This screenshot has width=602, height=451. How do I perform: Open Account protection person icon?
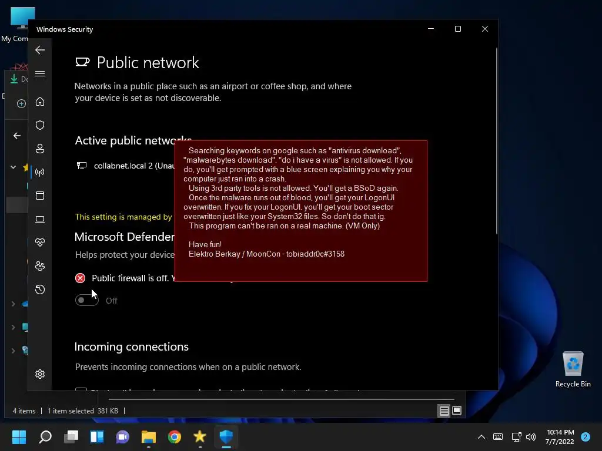[x=40, y=149]
